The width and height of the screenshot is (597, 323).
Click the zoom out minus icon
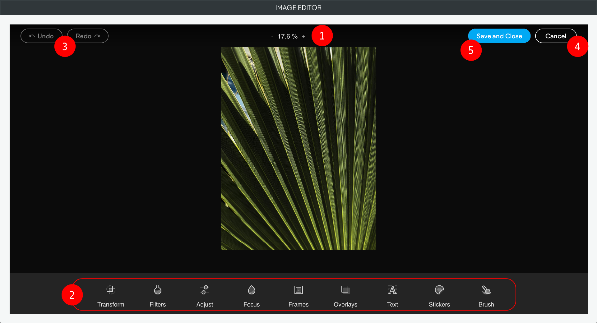click(x=272, y=36)
